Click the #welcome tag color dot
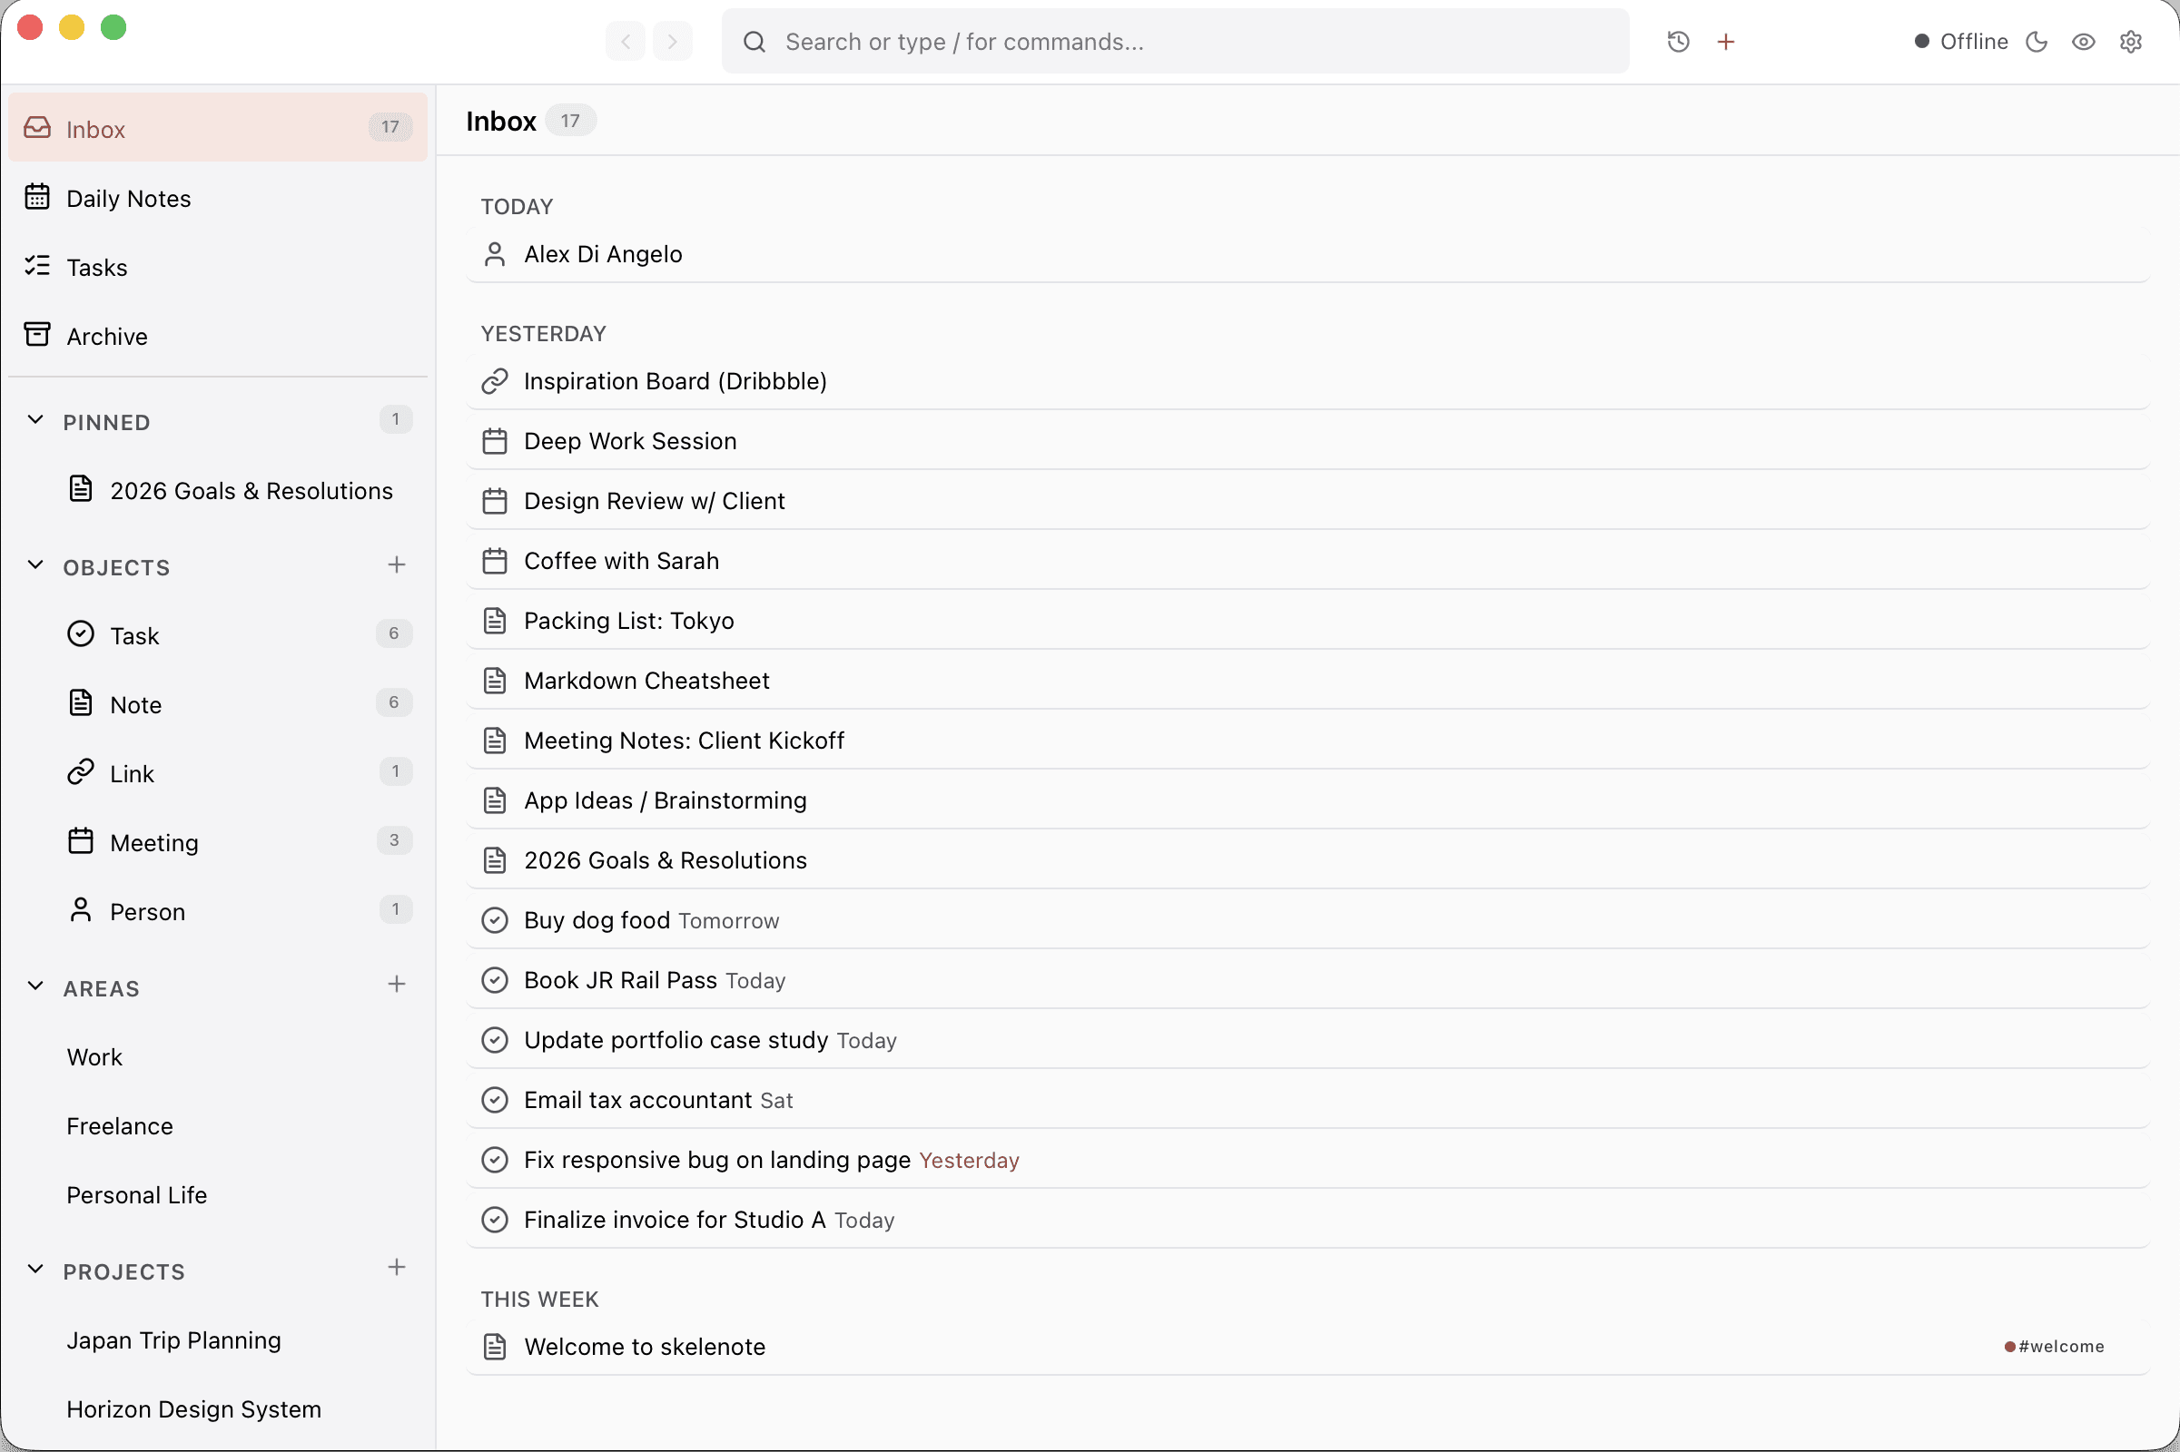This screenshot has width=2180, height=1452. [2009, 1347]
